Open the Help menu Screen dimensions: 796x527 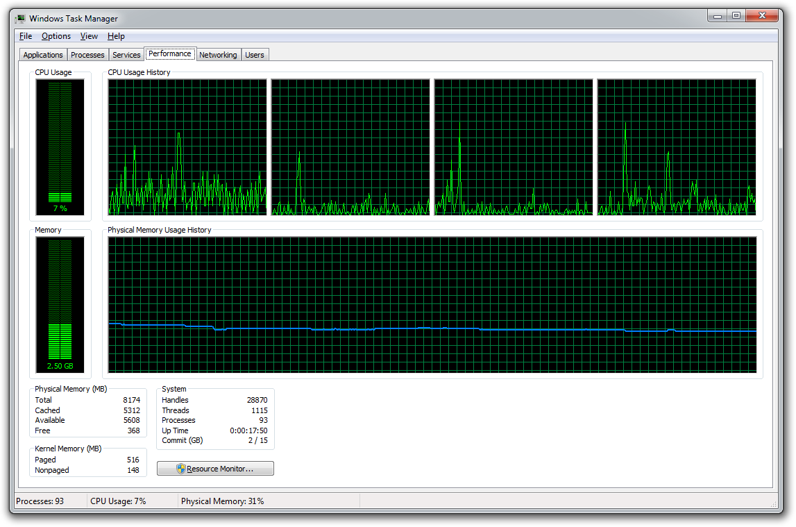[x=116, y=36]
